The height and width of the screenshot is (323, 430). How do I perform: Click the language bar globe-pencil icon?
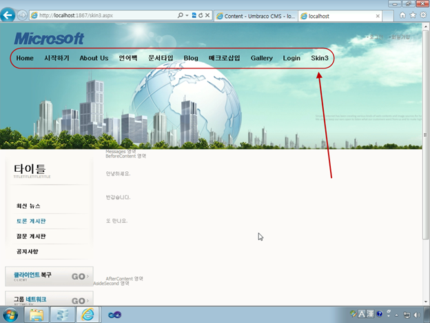pos(354,313)
